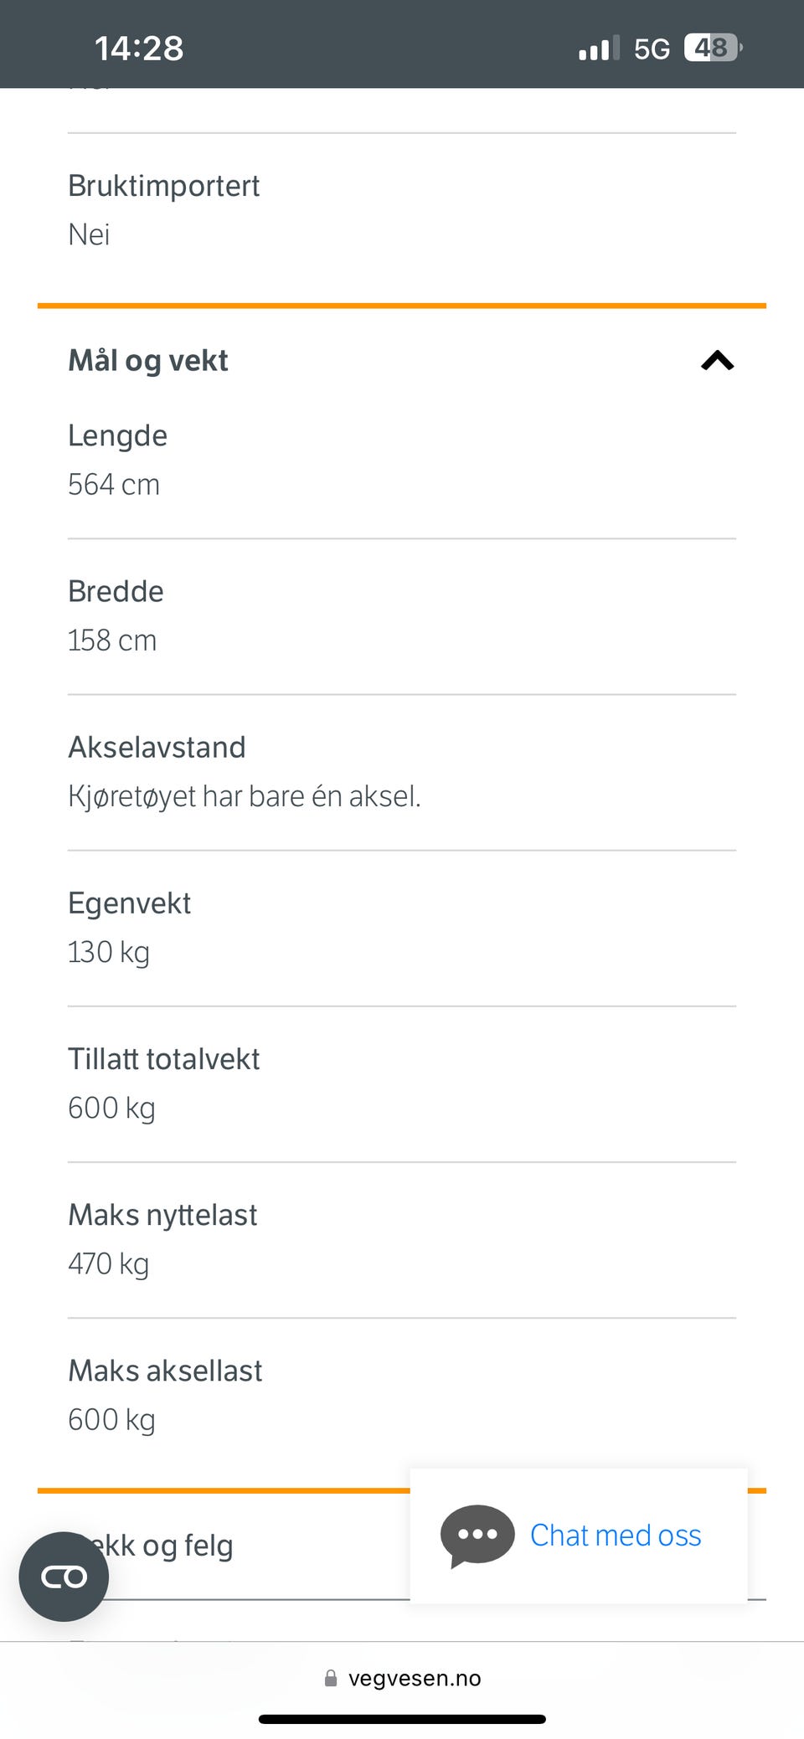The width and height of the screenshot is (804, 1739).
Task: Tap the Maks nyttelast 470 kg entry
Action: [x=402, y=1239]
